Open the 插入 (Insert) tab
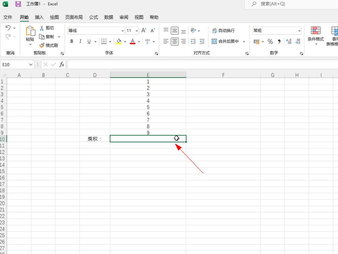 point(39,17)
